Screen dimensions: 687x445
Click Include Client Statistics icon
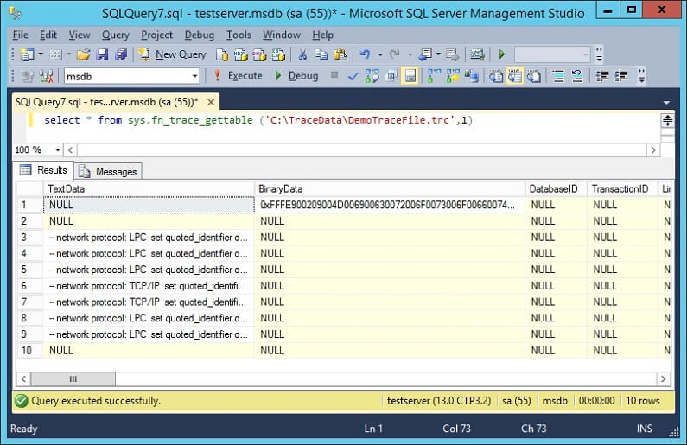click(x=471, y=76)
